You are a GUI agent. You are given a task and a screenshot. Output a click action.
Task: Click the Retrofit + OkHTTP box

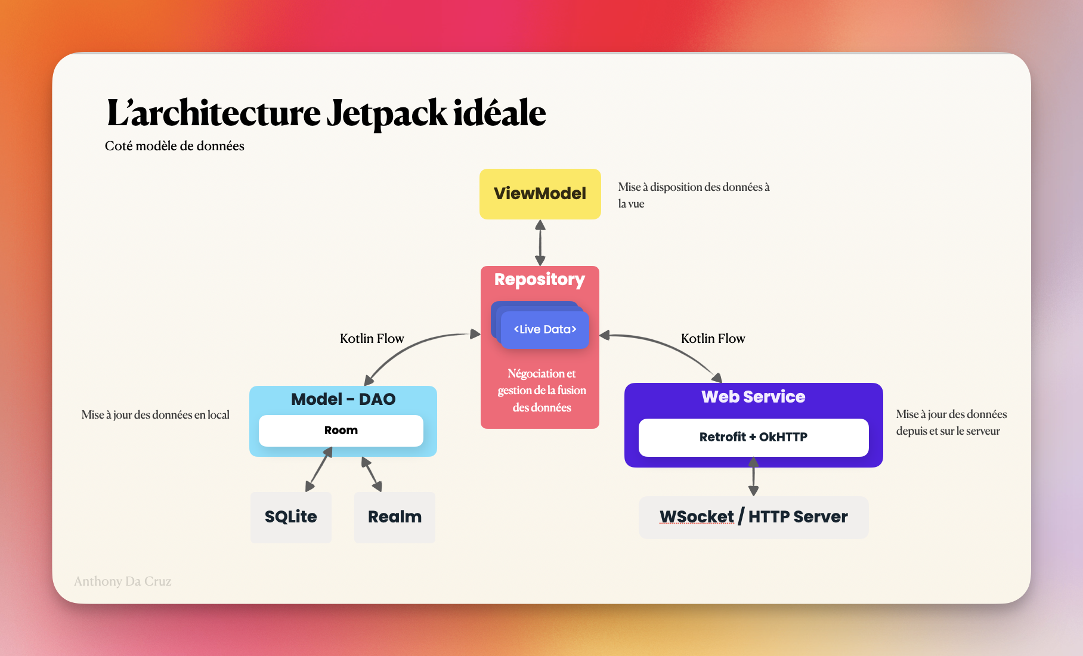tap(753, 437)
